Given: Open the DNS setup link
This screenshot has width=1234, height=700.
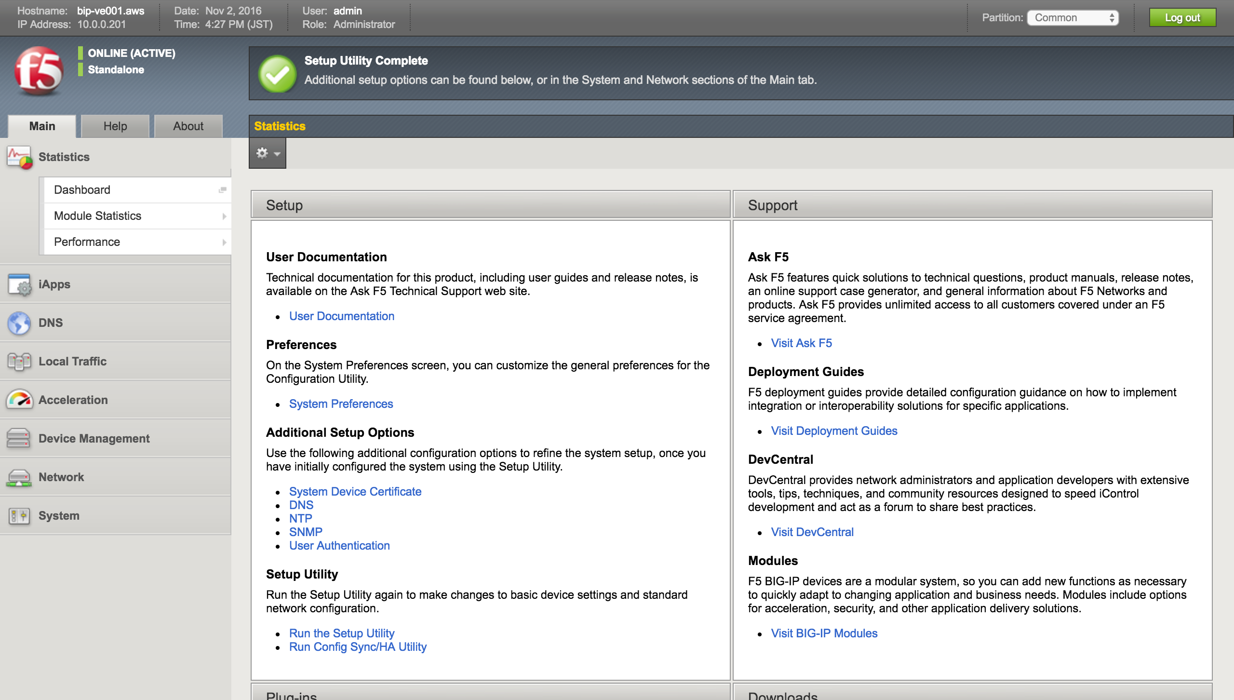Looking at the screenshot, I should [x=301, y=505].
